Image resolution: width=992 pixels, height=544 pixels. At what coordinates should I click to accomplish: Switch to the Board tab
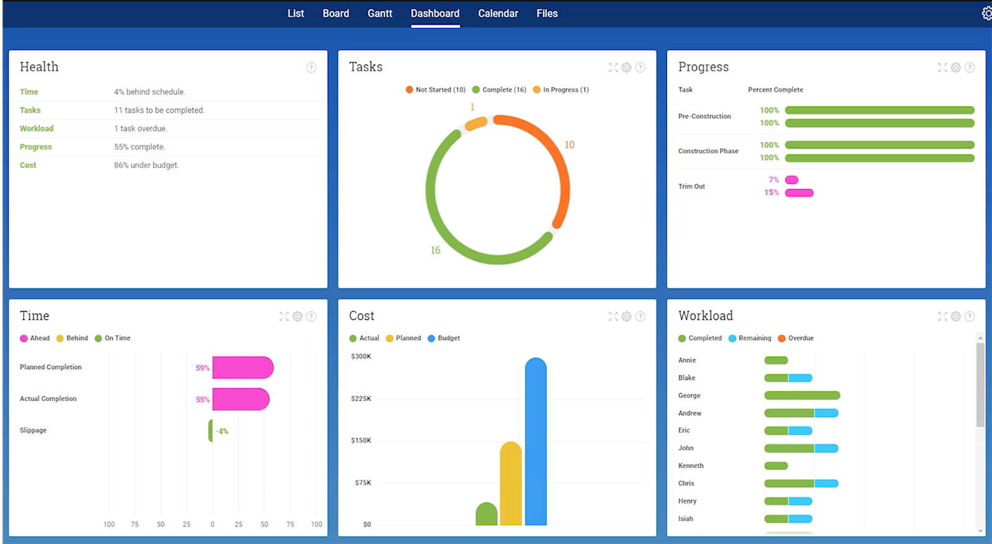pos(335,13)
